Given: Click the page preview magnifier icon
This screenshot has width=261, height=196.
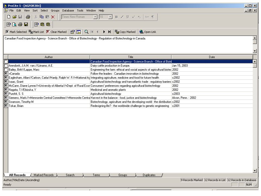Looking at the screenshot, I should coord(14,24).
